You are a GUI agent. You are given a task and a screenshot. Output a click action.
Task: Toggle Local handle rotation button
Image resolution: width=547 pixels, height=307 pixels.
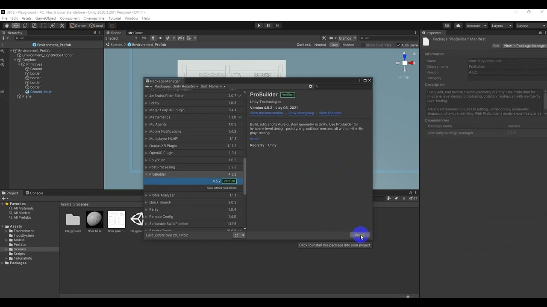[x=96, y=26]
